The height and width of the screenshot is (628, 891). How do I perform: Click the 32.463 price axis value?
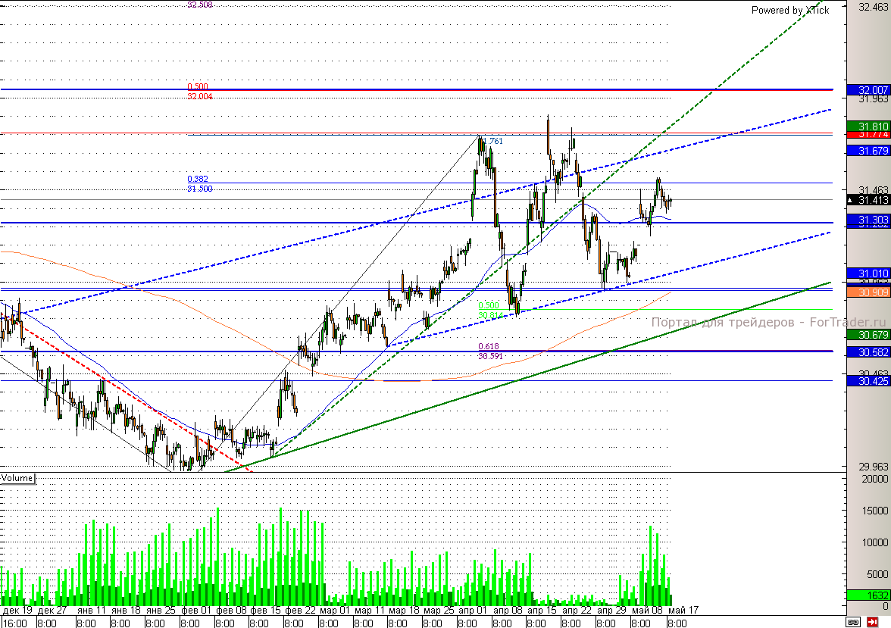[x=874, y=8]
